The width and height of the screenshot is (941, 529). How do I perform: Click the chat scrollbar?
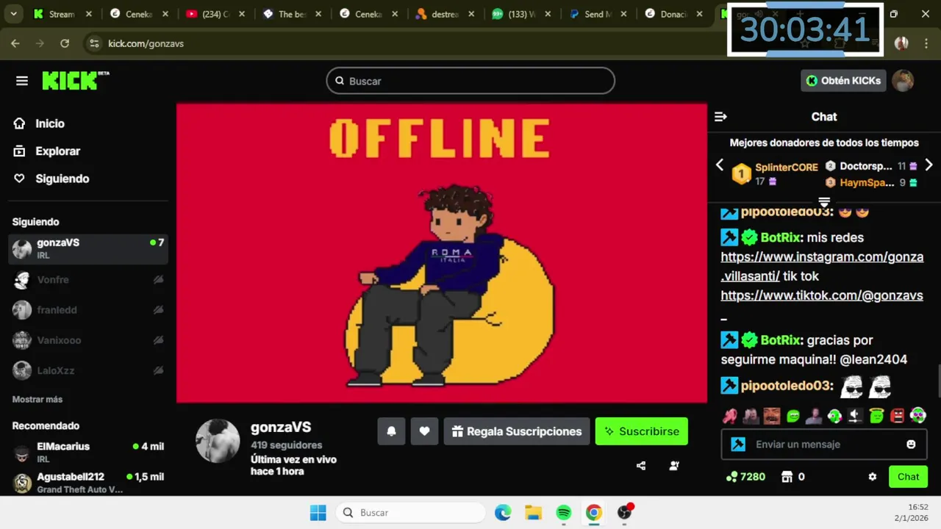pos(937,381)
